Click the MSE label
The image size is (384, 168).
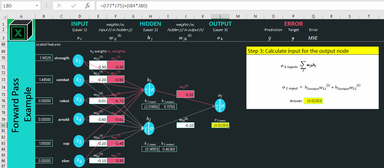pyautogui.click(x=313, y=38)
